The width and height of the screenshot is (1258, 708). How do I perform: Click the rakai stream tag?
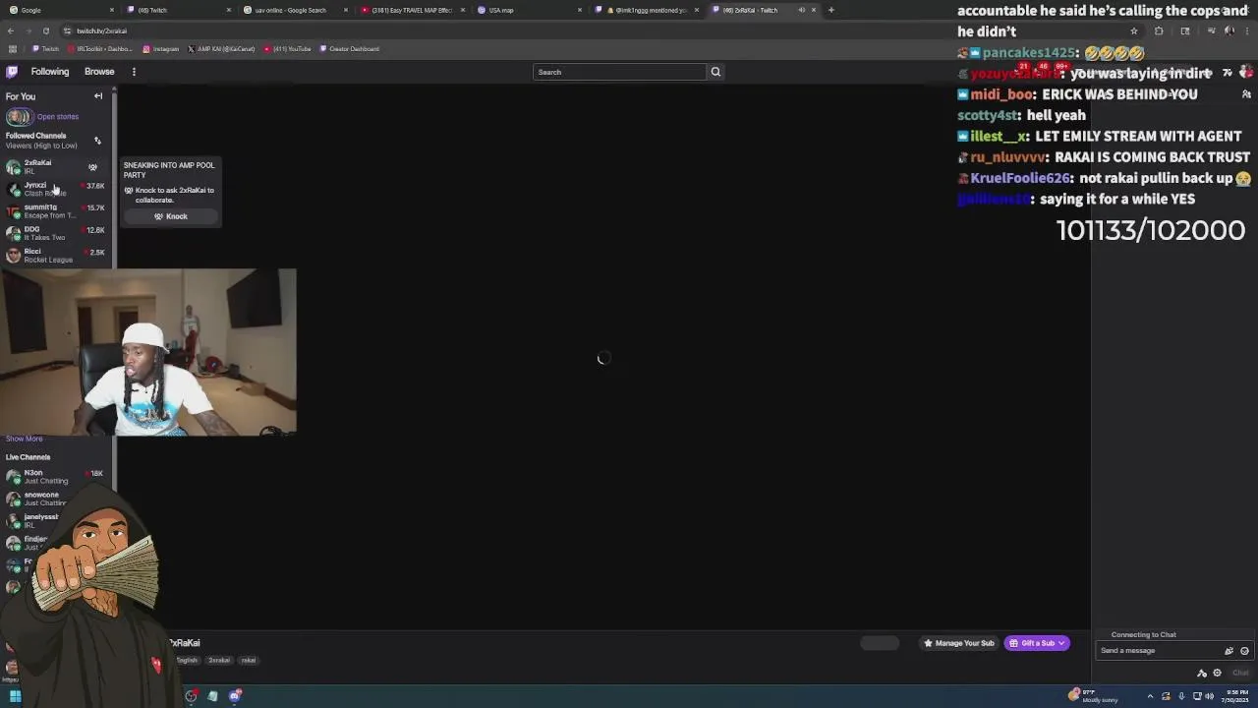tap(249, 661)
